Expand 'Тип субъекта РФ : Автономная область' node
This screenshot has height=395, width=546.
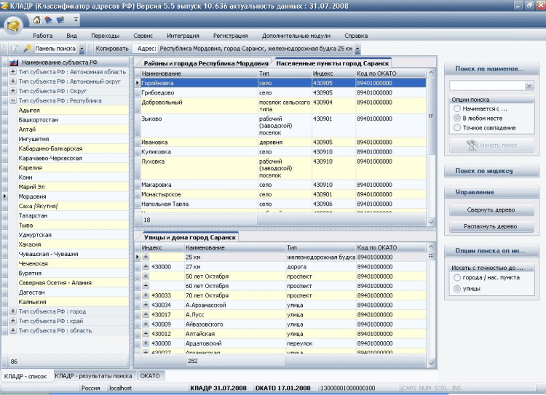pos(13,72)
